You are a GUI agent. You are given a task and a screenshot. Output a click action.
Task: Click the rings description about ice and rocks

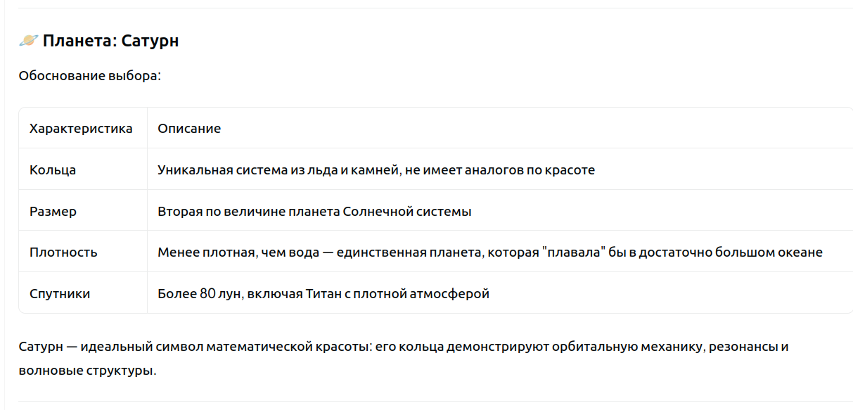click(376, 170)
